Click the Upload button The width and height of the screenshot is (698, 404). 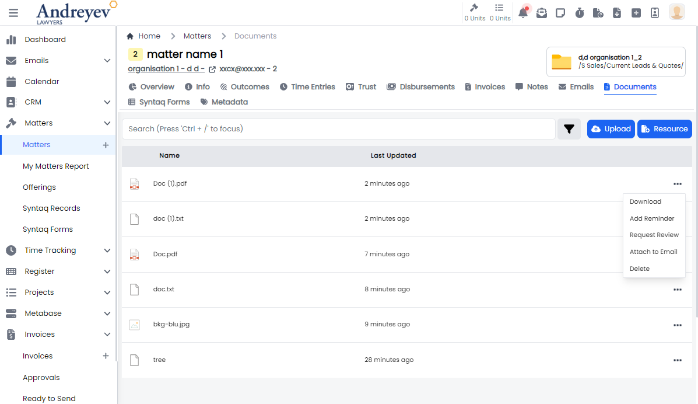[611, 129]
